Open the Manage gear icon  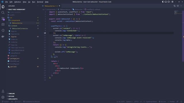click(x=3, y=97)
